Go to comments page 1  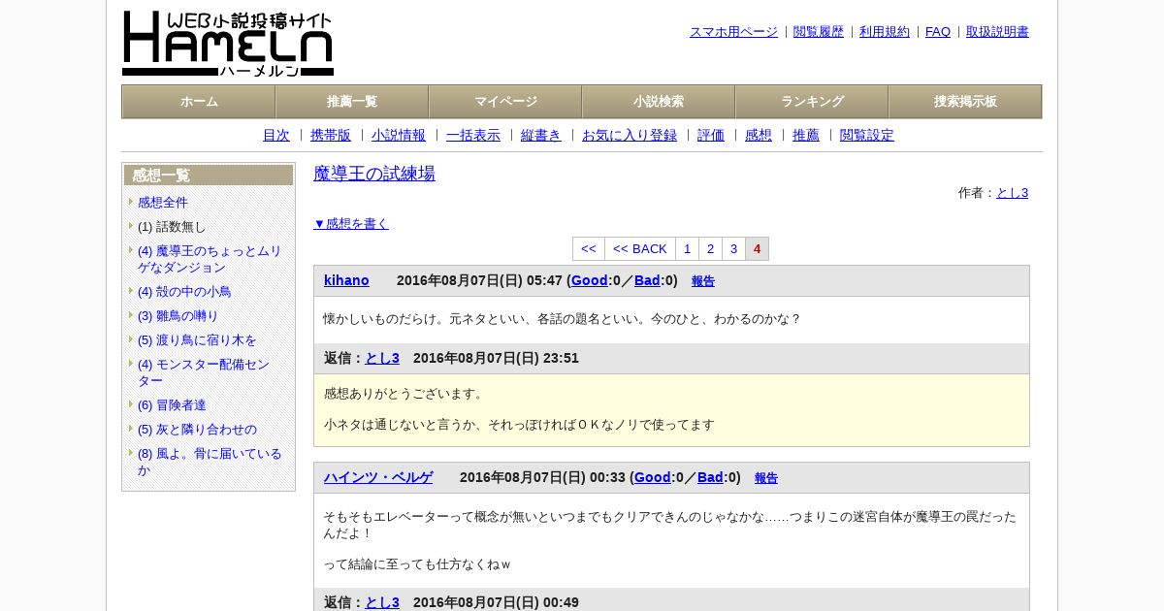pos(688,249)
